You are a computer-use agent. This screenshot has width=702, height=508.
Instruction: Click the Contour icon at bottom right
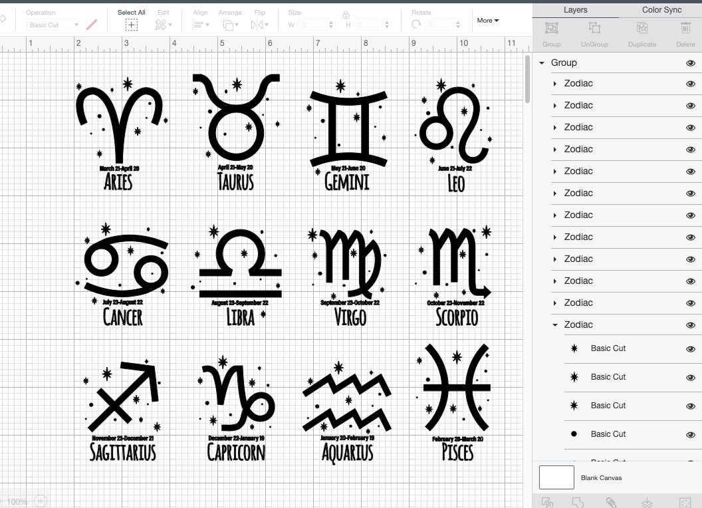click(x=685, y=502)
